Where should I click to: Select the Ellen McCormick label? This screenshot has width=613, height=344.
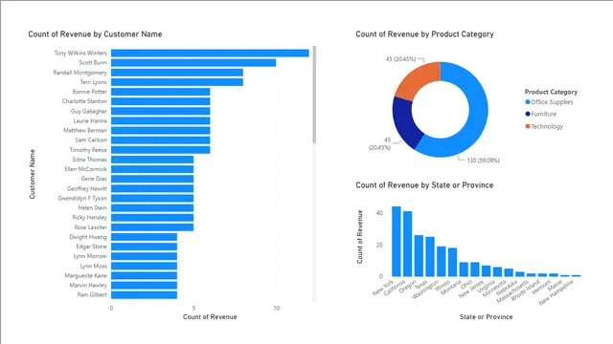point(85,169)
